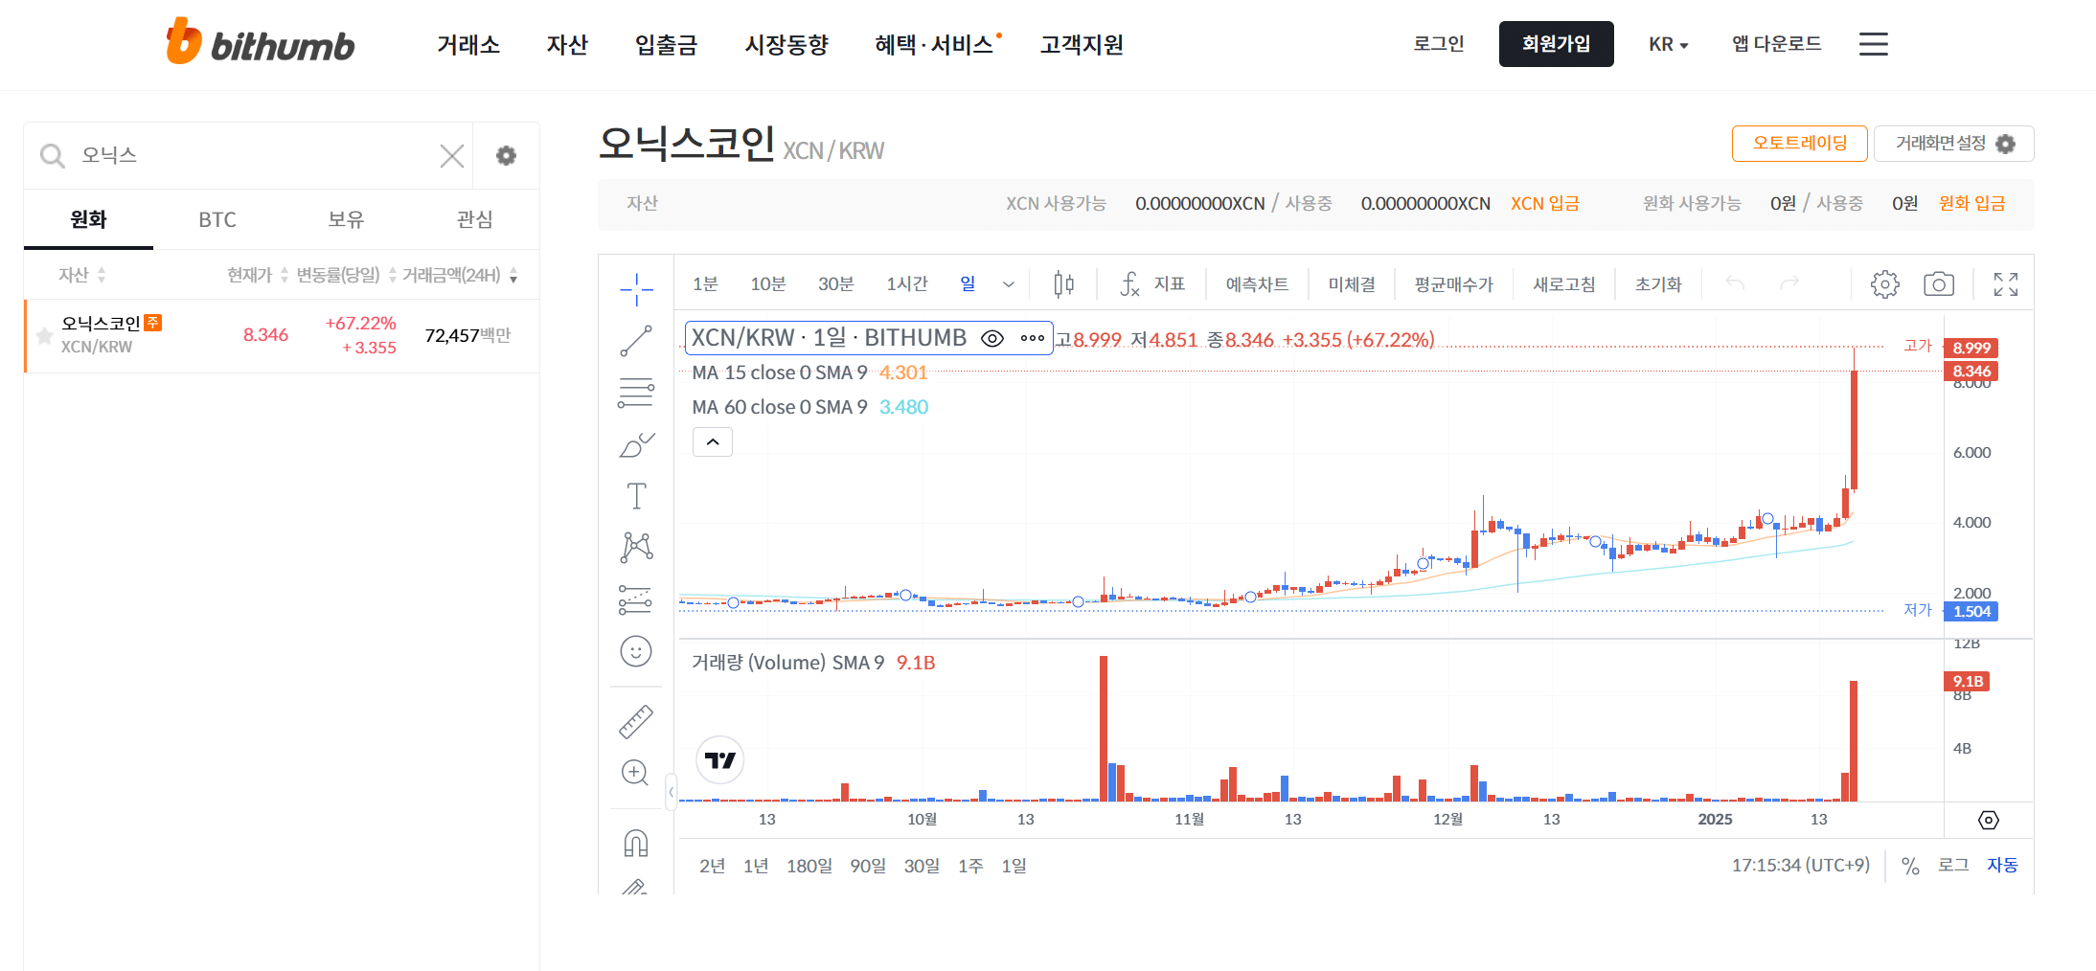Select the crosshair cursor tool

click(x=635, y=287)
